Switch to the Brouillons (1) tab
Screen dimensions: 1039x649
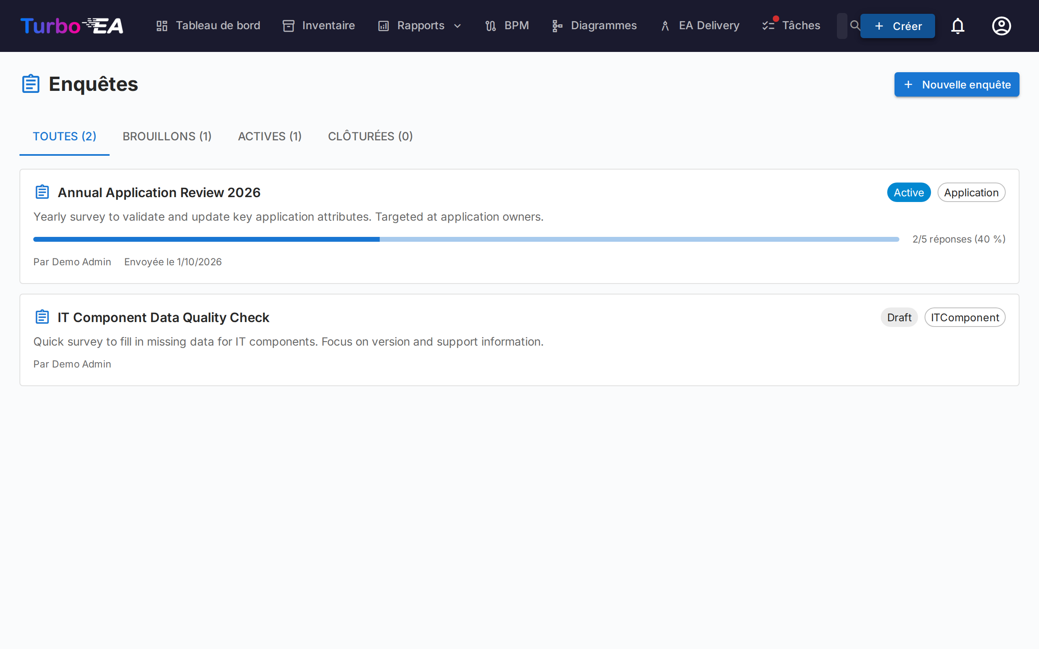click(x=167, y=137)
